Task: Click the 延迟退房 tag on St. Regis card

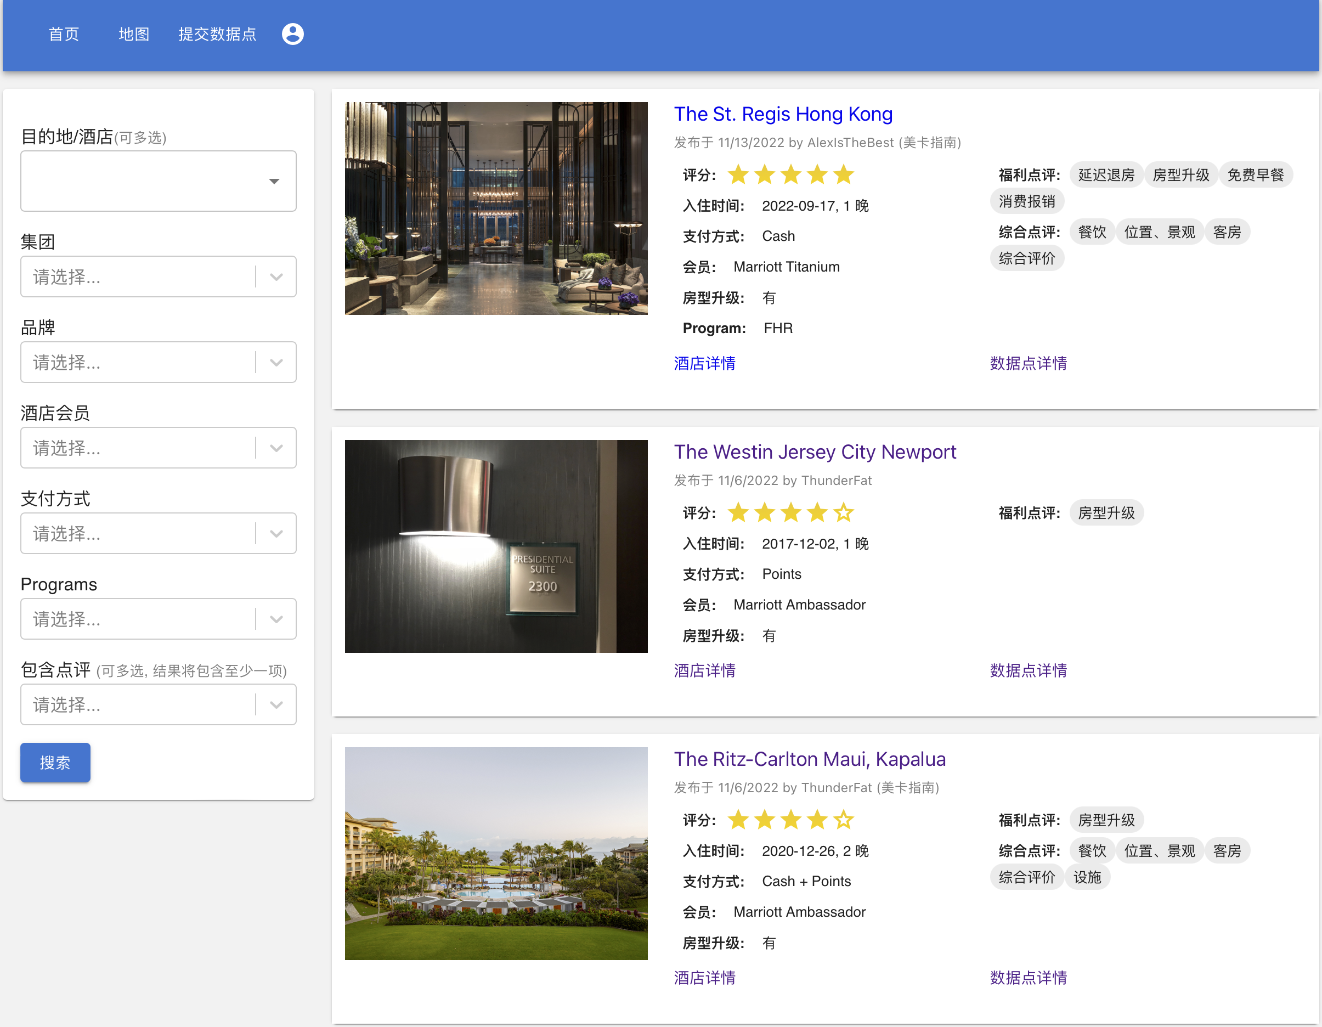Action: pos(1106,175)
